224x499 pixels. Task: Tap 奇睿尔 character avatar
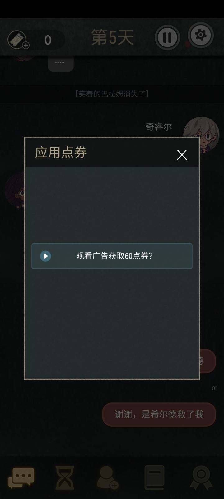(x=201, y=135)
